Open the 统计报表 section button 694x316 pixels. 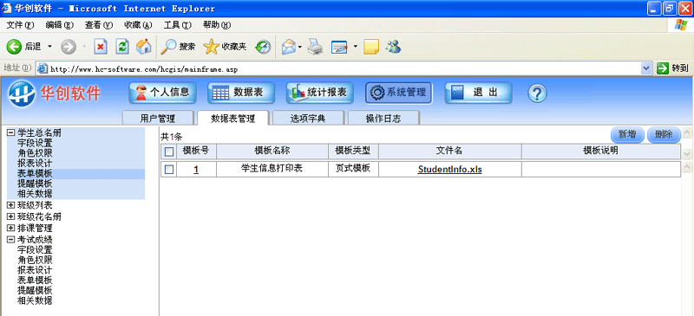click(x=319, y=93)
